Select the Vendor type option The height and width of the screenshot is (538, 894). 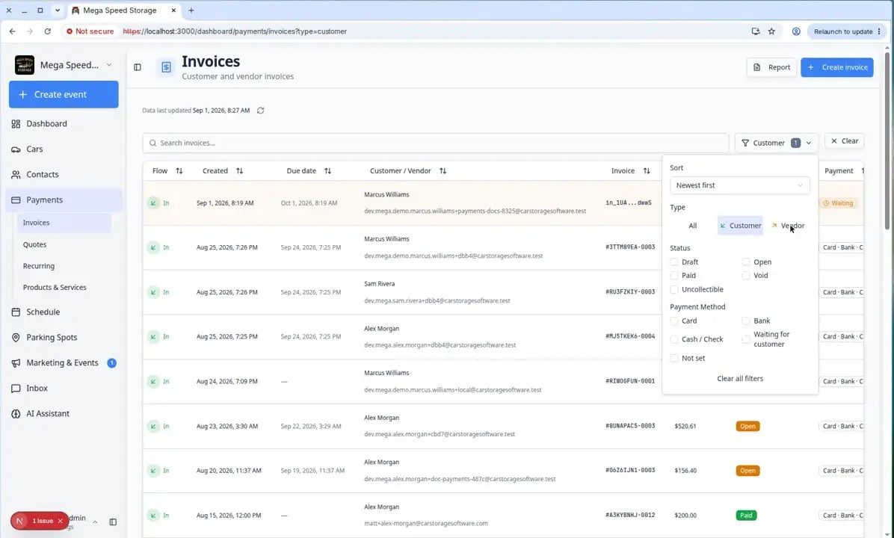(787, 226)
